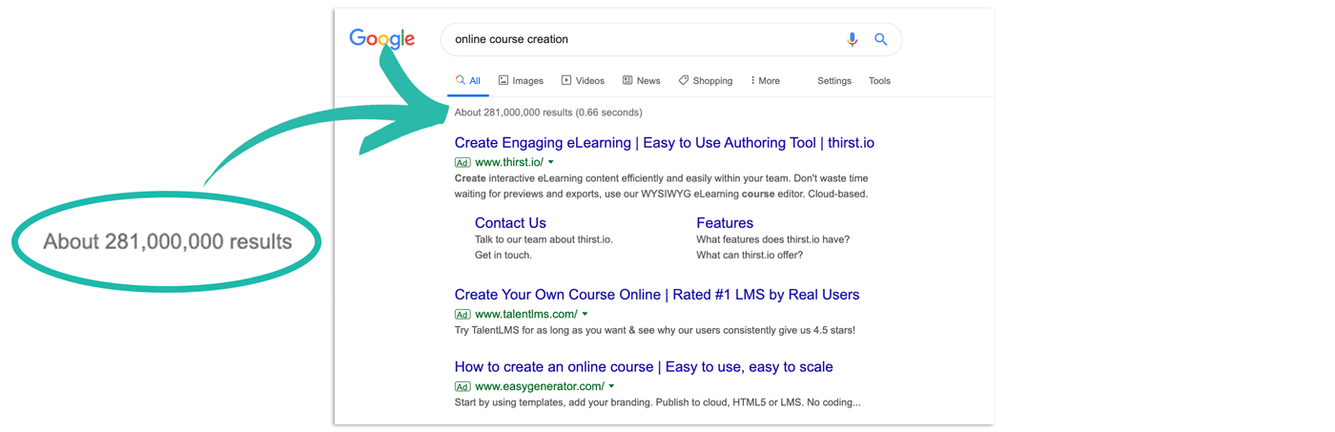Expand the More search options menu
The width and height of the screenshot is (1335, 432).
(765, 81)
